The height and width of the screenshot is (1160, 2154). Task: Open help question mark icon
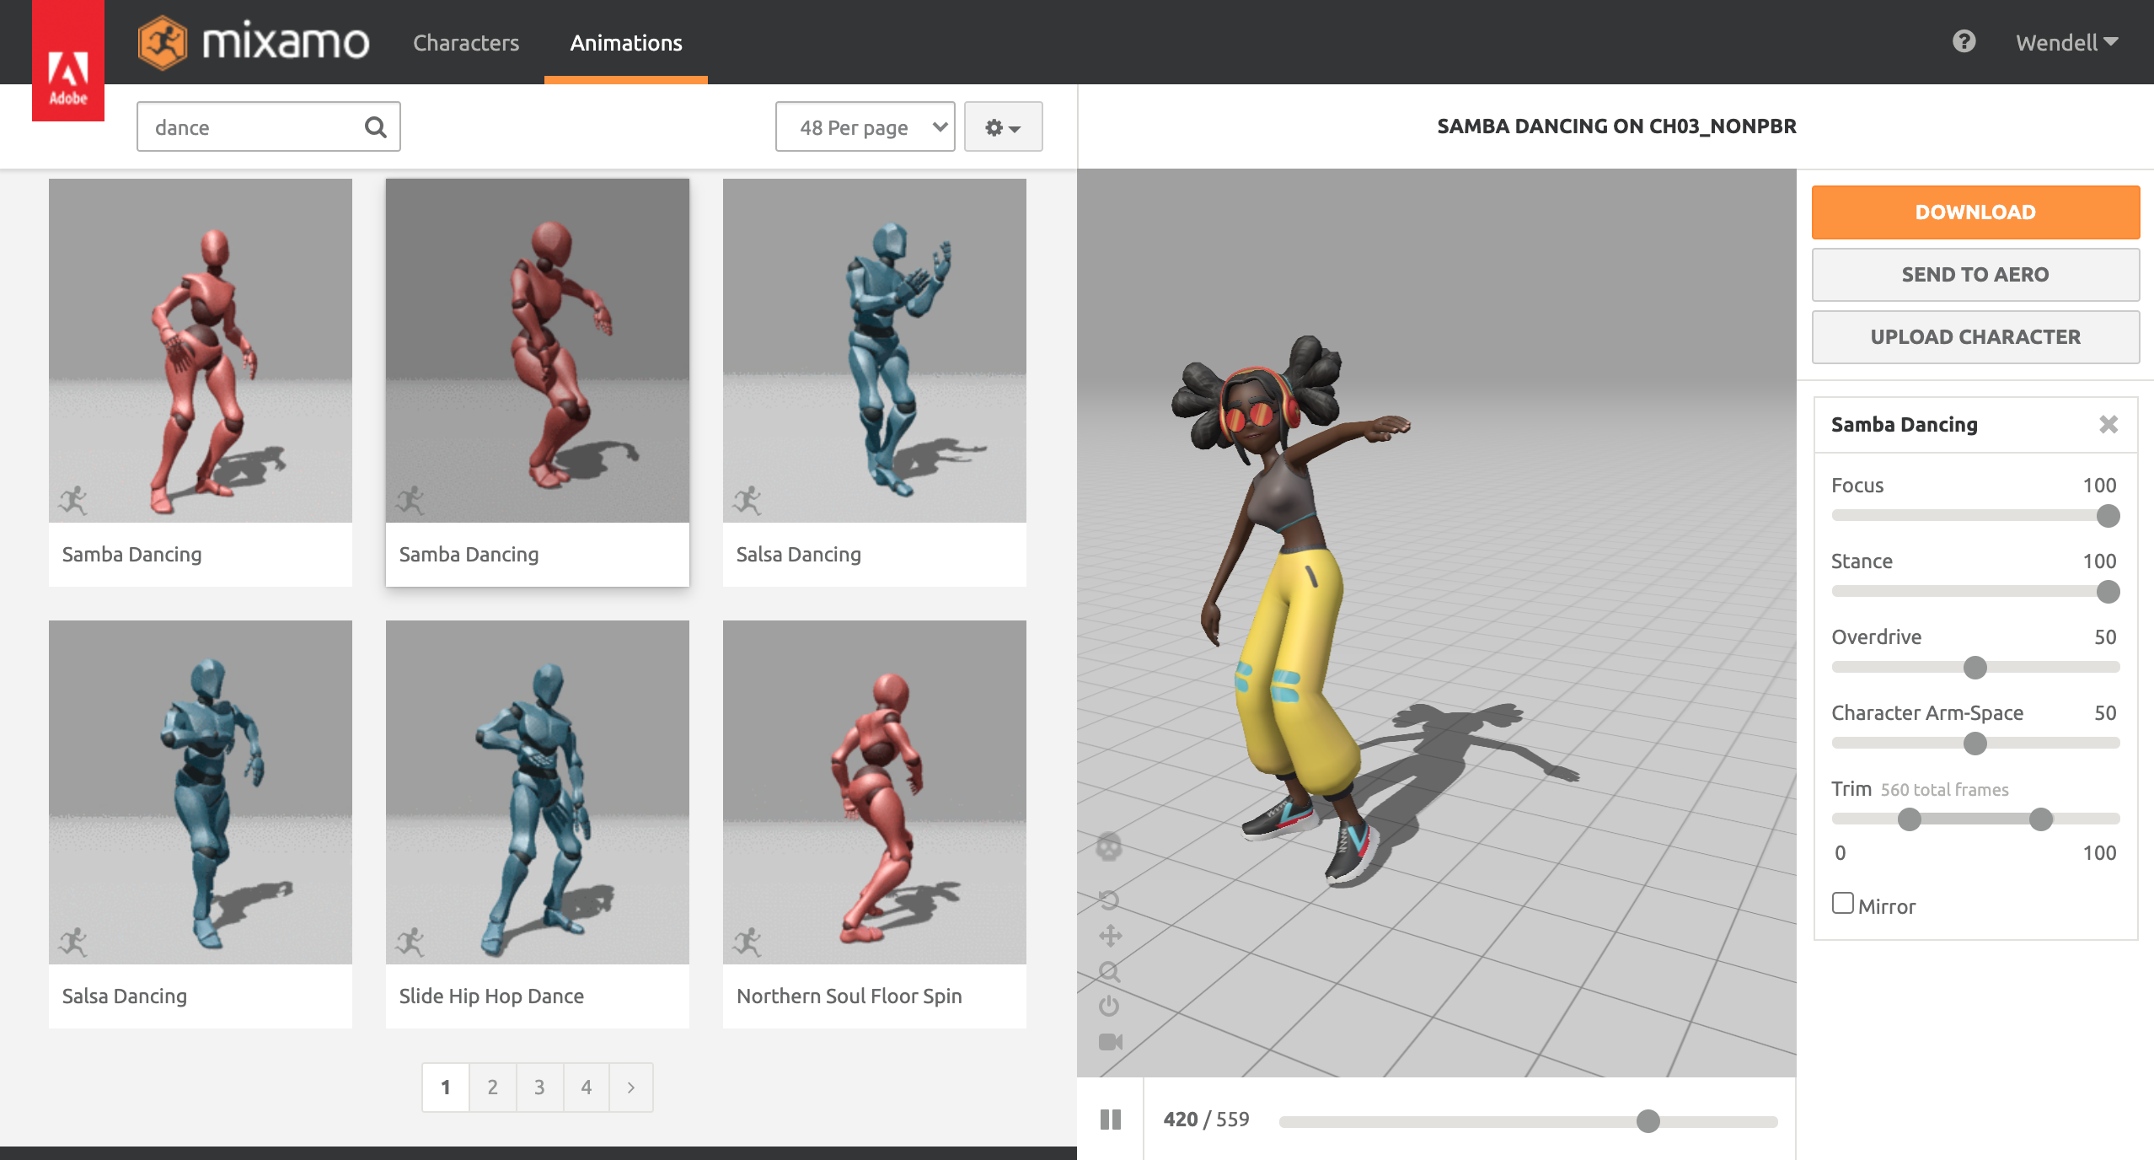click(x=1964, y=41)
